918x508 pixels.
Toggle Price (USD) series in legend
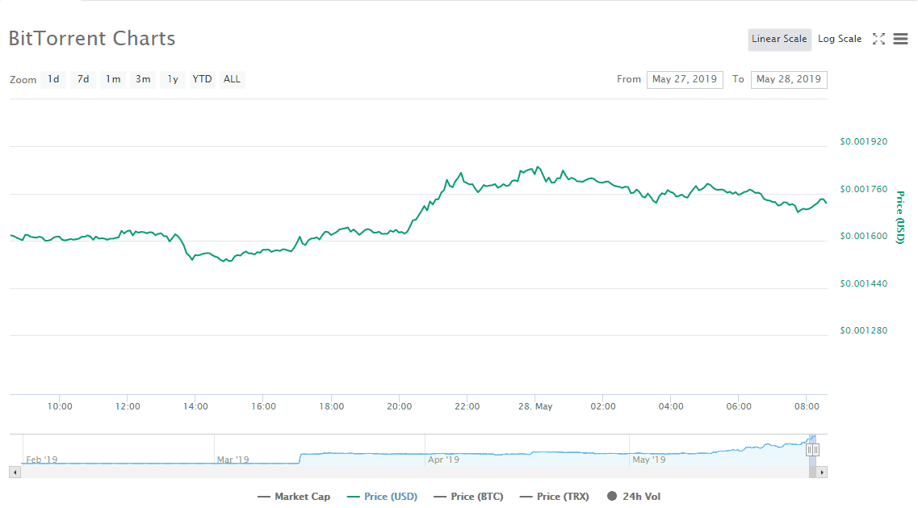(x=383, y=496)
